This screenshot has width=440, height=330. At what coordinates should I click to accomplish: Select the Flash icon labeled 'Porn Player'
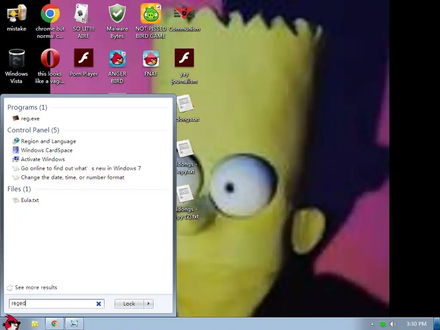(x=84, y=63)
